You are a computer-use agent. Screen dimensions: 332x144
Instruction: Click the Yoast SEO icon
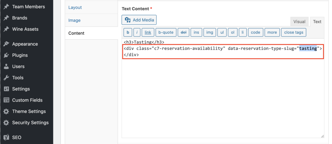tap(6, 138)
